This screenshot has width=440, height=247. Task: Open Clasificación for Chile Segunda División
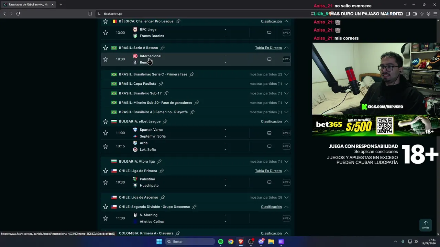pyautogui.click(x=271, y=207)
